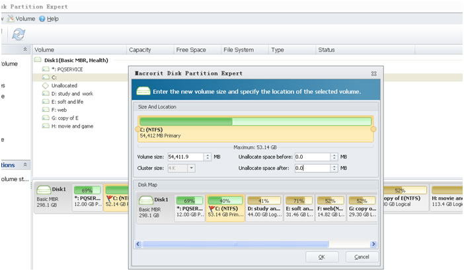The width and height of the screenshot is (464, 271).
Task: Select H: movie and game volume
Action: click(x=68, y=126)
